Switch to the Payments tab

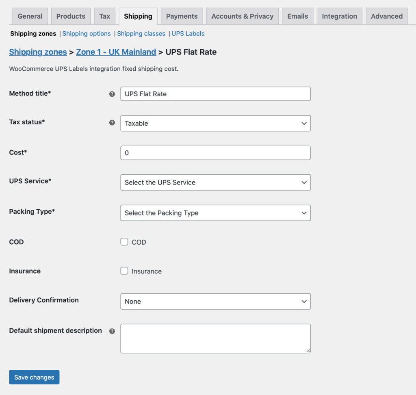point(182,16)
